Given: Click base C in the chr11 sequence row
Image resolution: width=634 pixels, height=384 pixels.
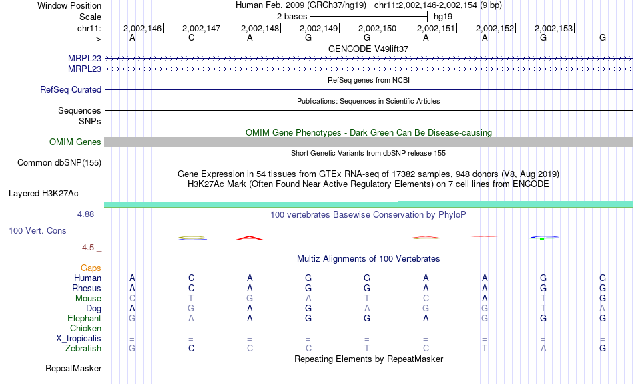Looking at the screenshot, I should pyautogui.click(x=192, y=37).
